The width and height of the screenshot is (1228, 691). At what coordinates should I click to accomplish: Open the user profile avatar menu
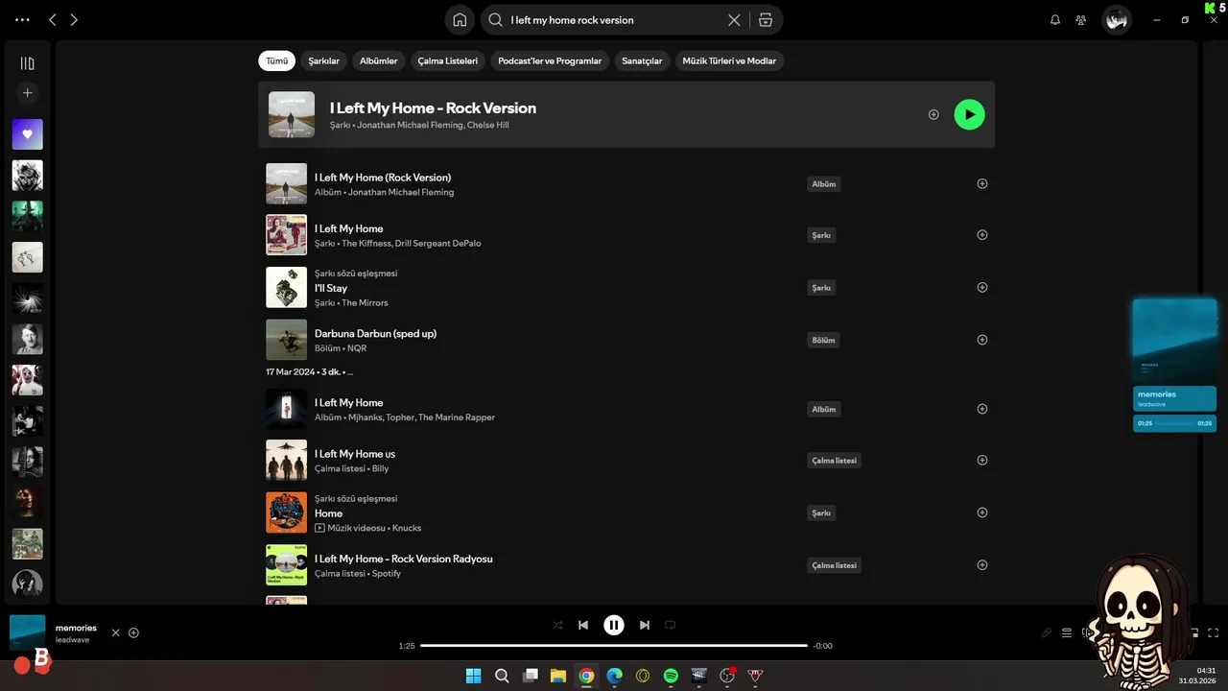pyautogui.click(x=1116, y=19)
